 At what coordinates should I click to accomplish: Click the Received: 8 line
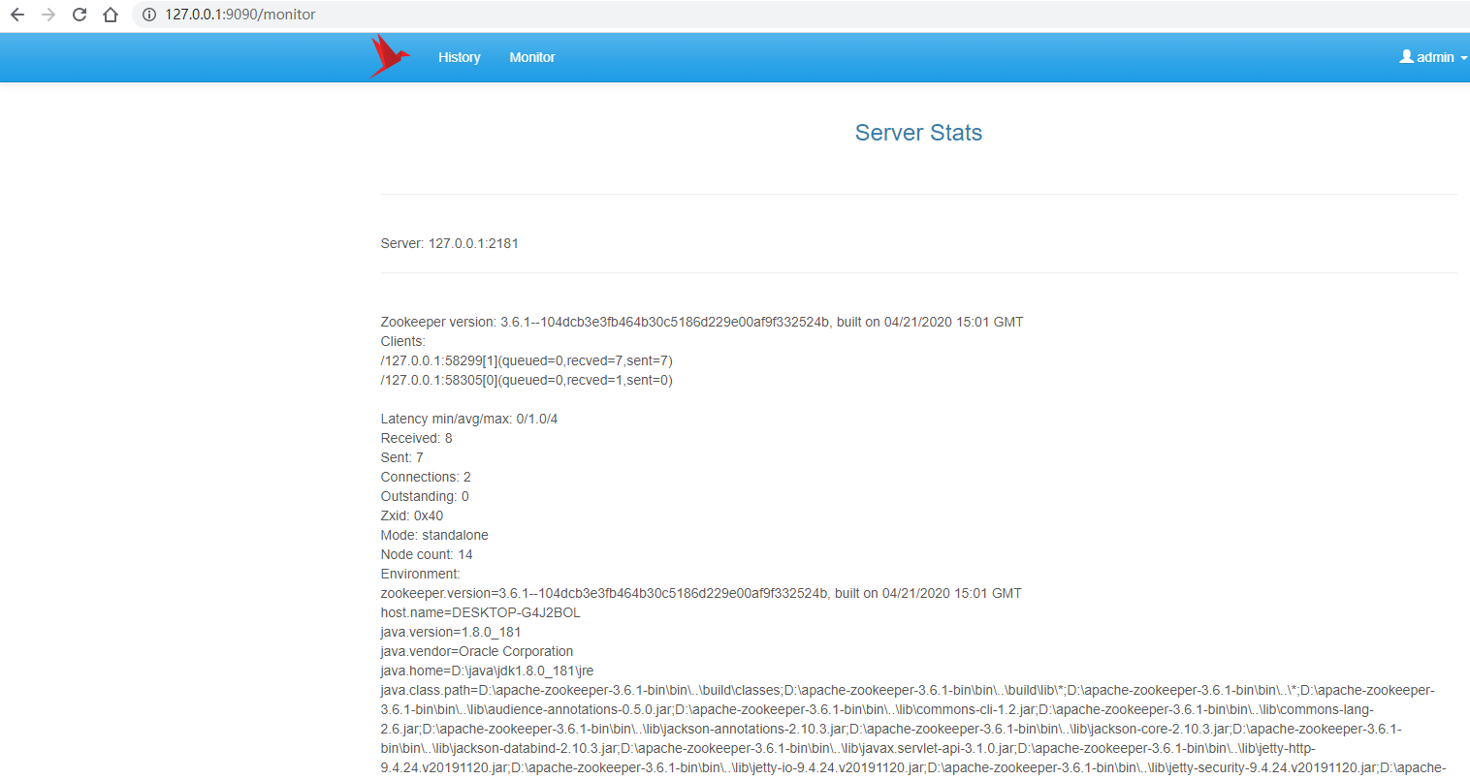click(x=416, y=438)
